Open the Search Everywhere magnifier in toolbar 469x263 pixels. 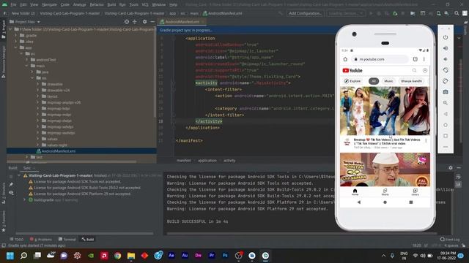click(457, 13)
